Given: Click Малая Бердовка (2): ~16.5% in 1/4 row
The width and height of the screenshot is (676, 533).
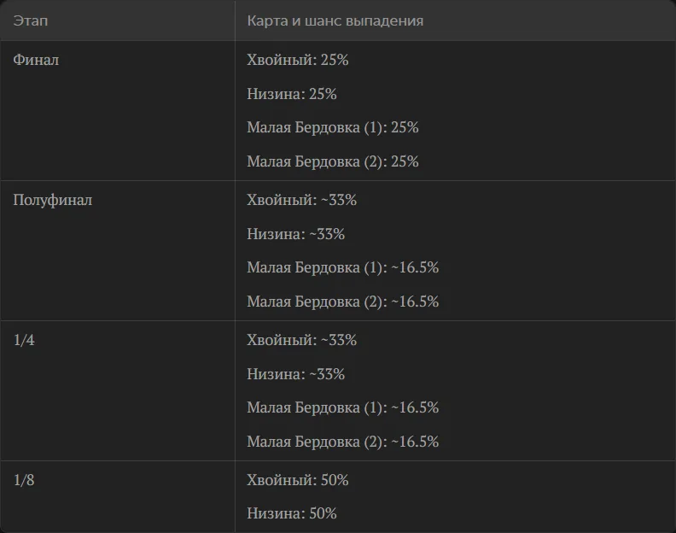Looking at the screenshot, I should pyautogui.click(x=343, y=442).
